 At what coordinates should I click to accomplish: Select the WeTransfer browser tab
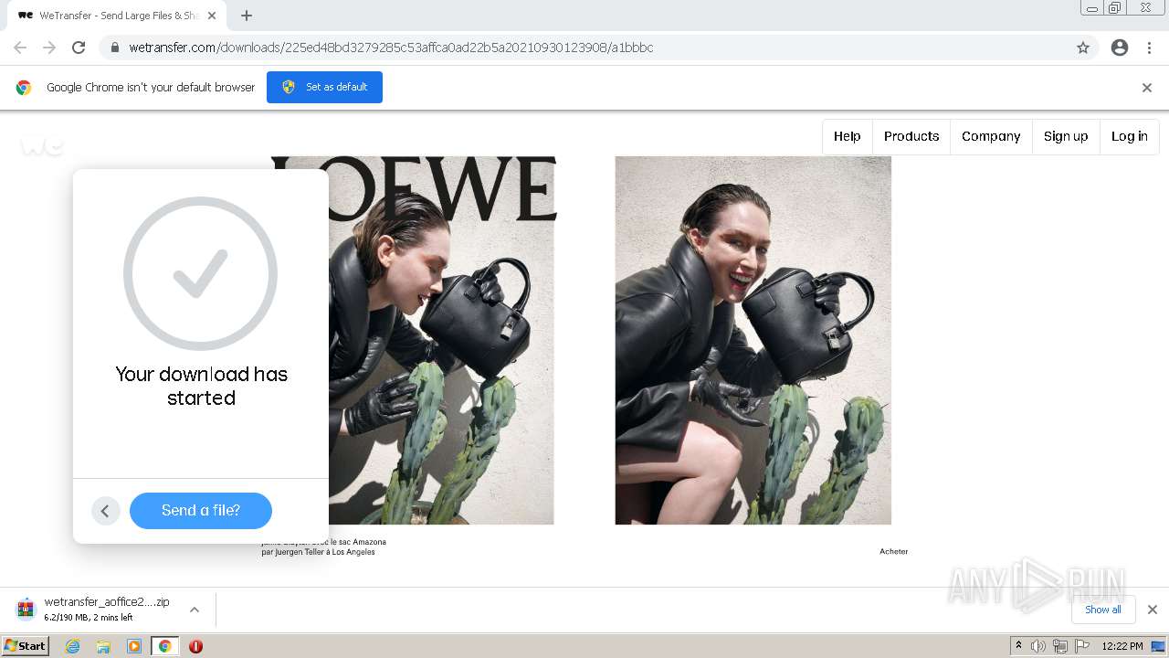pyautogui.click(x=114, y=16)
